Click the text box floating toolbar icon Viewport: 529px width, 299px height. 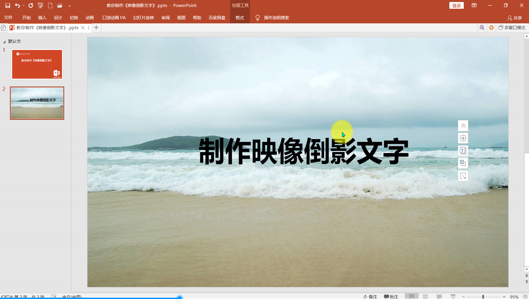pyautogui.click(x=463, y=151)
